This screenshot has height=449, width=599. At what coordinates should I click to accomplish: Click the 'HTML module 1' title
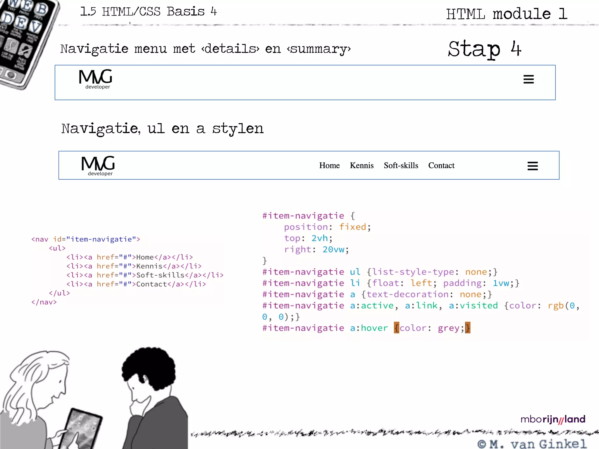tap(507, 14)
